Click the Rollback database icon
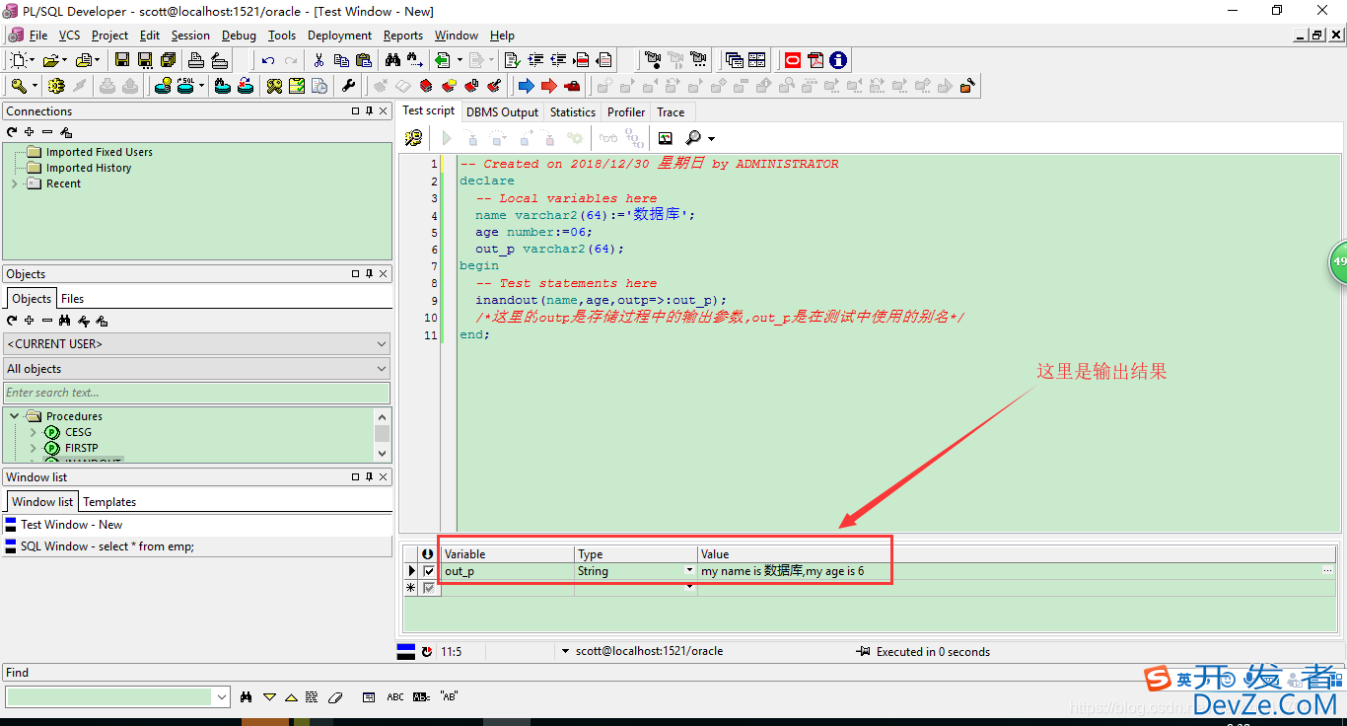This screenshot has height=726, width=1347. [x=130, y=86]
